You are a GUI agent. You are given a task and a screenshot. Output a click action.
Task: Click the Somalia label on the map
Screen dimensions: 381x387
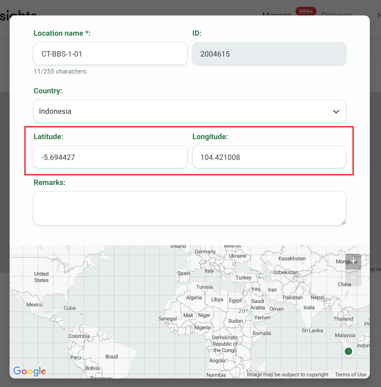(x=262, y=333)
